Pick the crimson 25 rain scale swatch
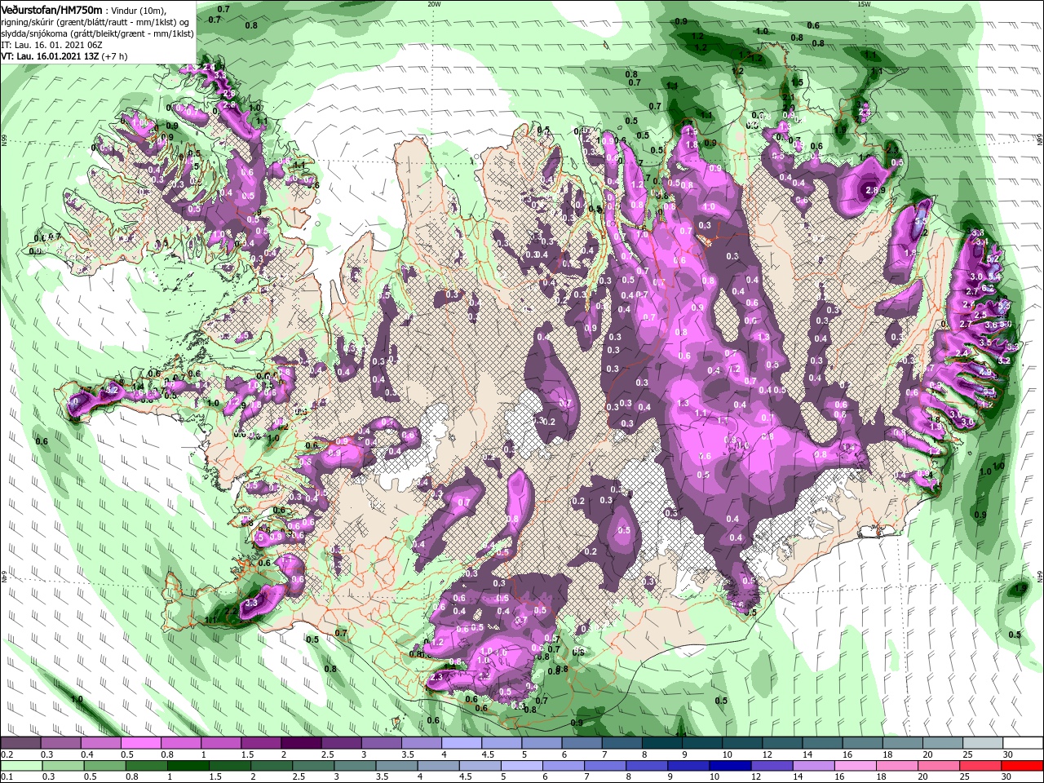1044x783 pixels. pyautogui.click(x=981, y=766)
